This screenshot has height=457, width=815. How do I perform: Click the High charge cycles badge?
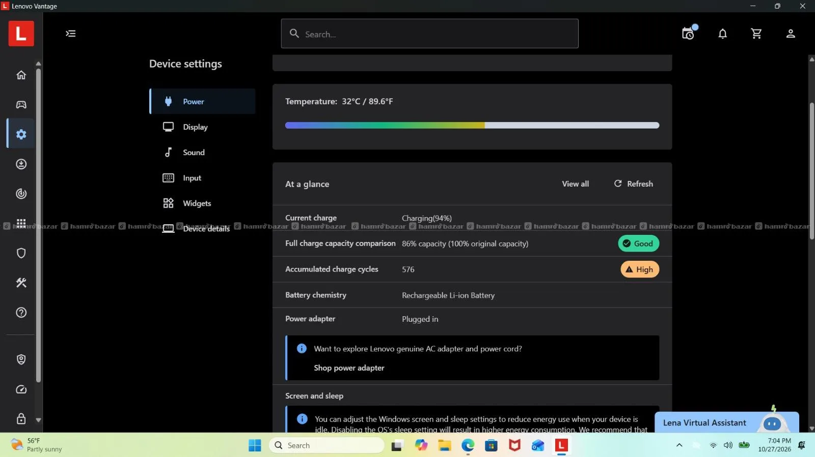pyautogui.click(x=640, y=269)
